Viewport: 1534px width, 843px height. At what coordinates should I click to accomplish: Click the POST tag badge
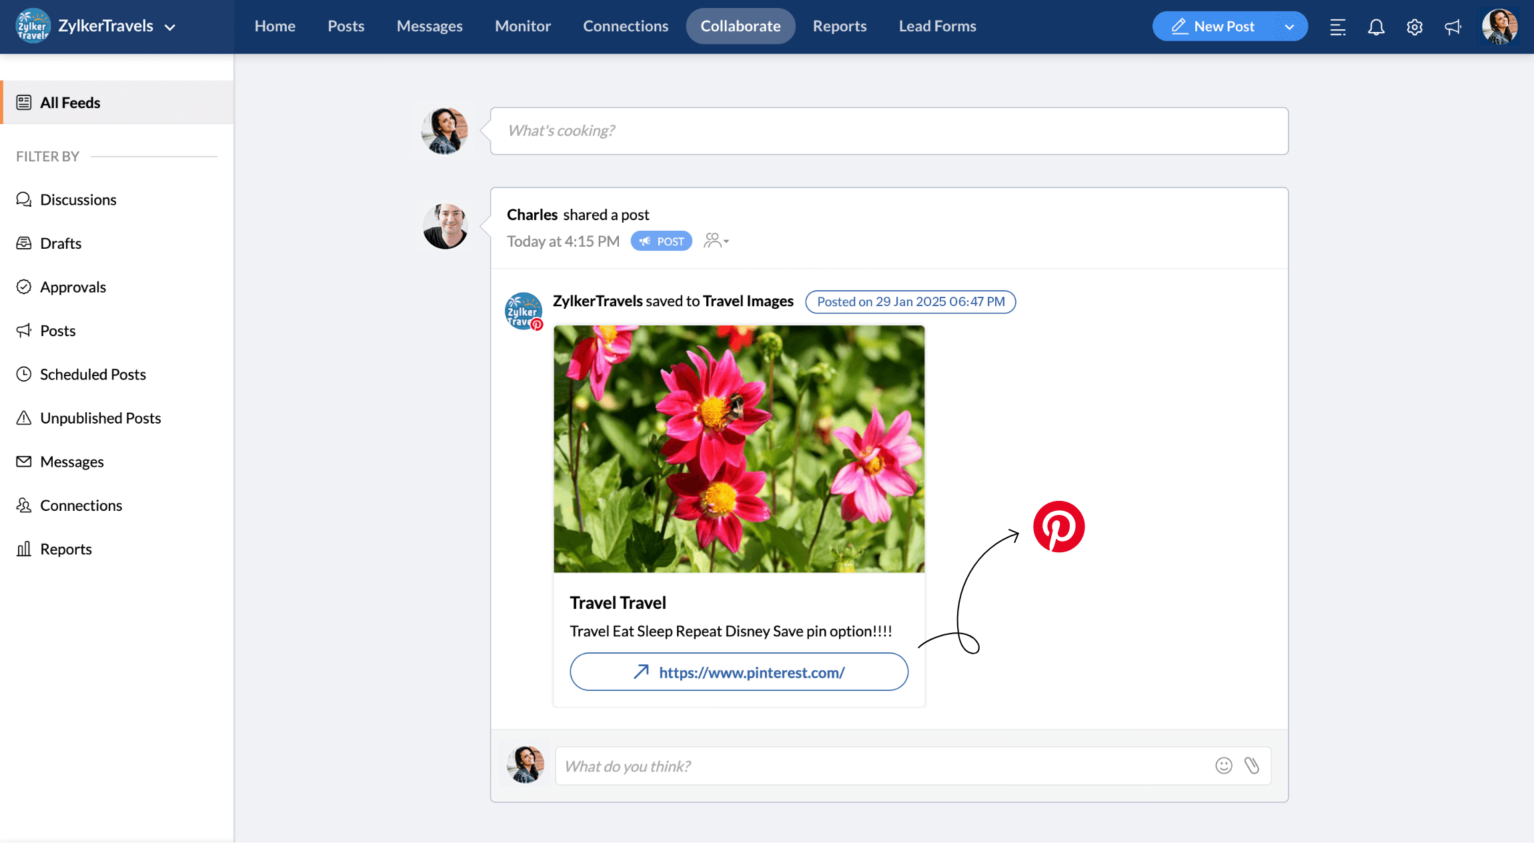(x=662, y=241)
